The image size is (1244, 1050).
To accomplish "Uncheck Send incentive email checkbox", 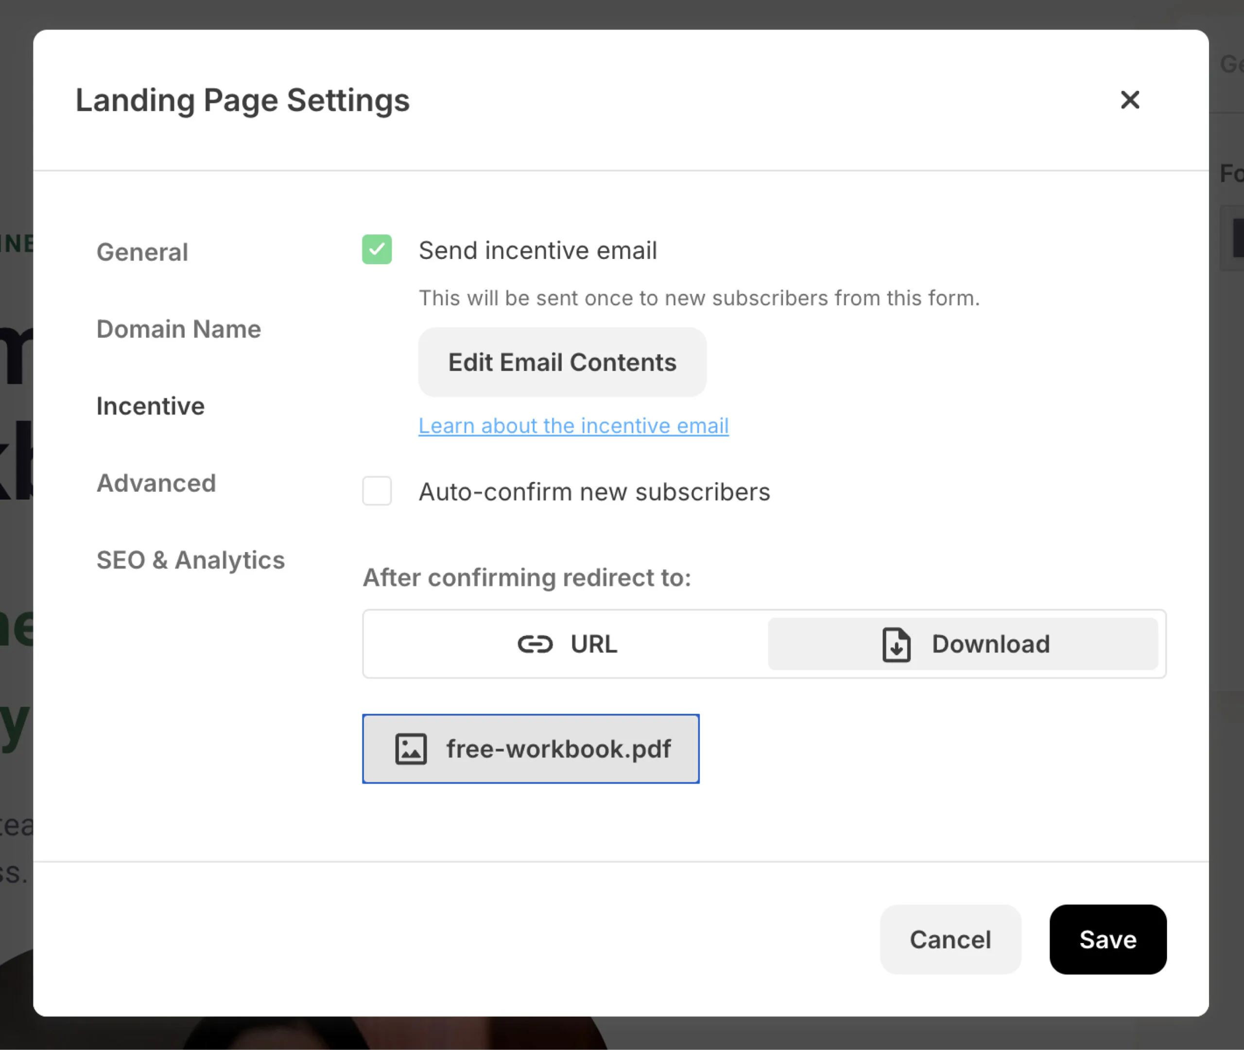I will pyautogui.click(x=377, y=249).
